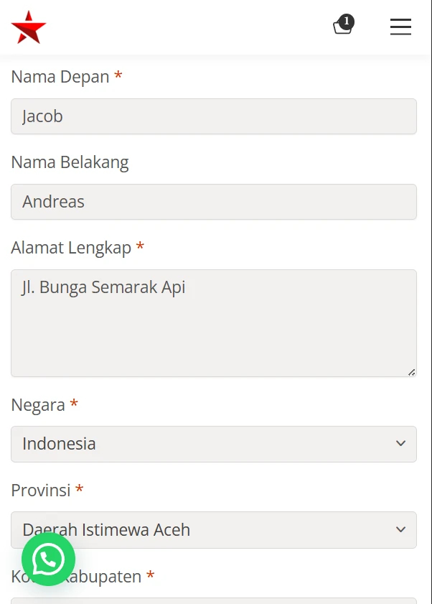The image size is (432, 604).
Task: Click the Alamat Lengkap field label
Action: 71,248
